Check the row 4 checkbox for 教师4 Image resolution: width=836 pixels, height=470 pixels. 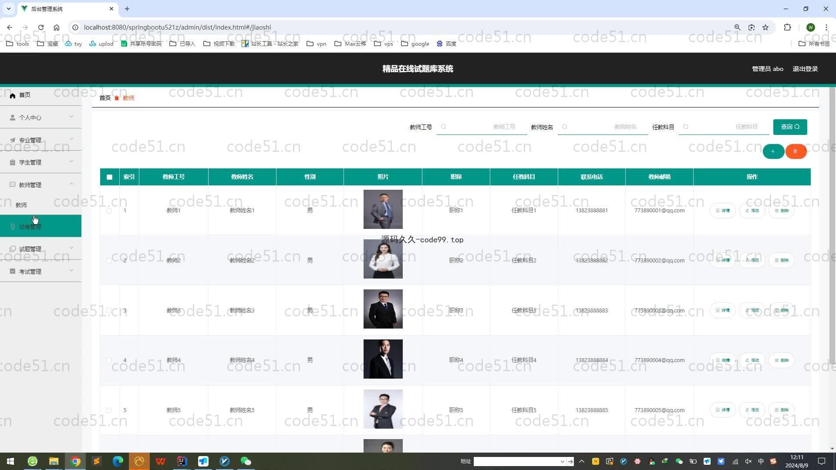pyautogui.click(x=109, y=360)
